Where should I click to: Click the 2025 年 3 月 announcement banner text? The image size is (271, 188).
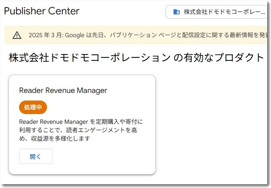tap(148, 35)
